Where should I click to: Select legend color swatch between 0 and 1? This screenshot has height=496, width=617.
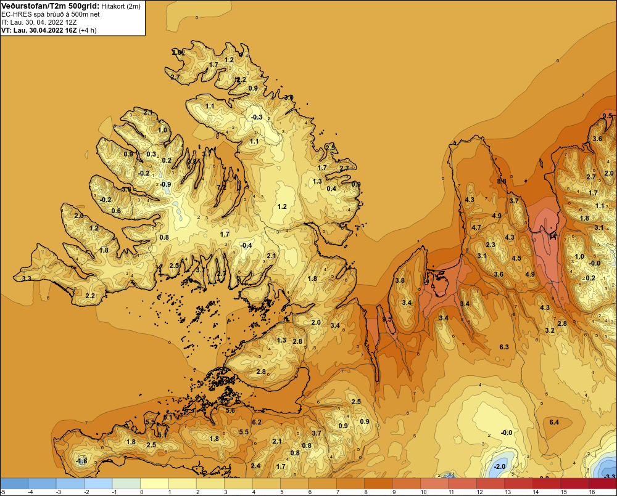pyautogui.click(x=155, y=484)
